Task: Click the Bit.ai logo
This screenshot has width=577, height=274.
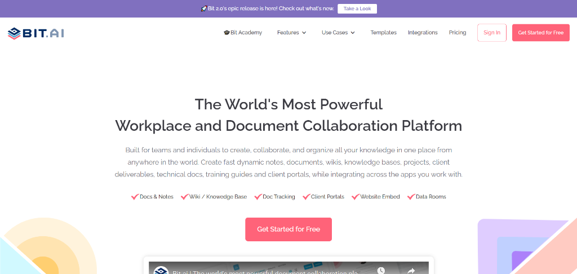Action: click(x=36, y=33)
